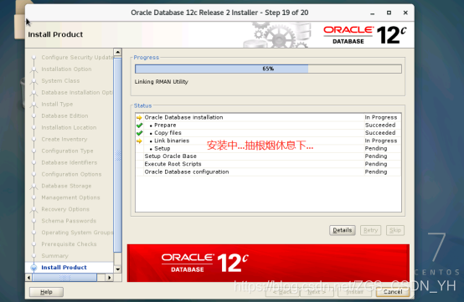Maximize the installer window
The image size is (464, 302).
tap(389, 13)
